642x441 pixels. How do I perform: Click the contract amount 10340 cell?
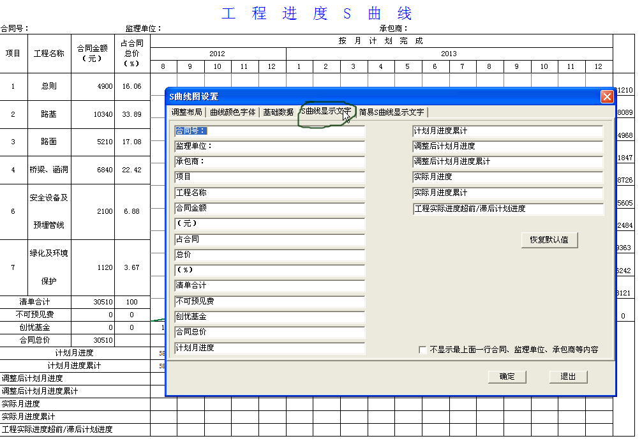(93, 115)
